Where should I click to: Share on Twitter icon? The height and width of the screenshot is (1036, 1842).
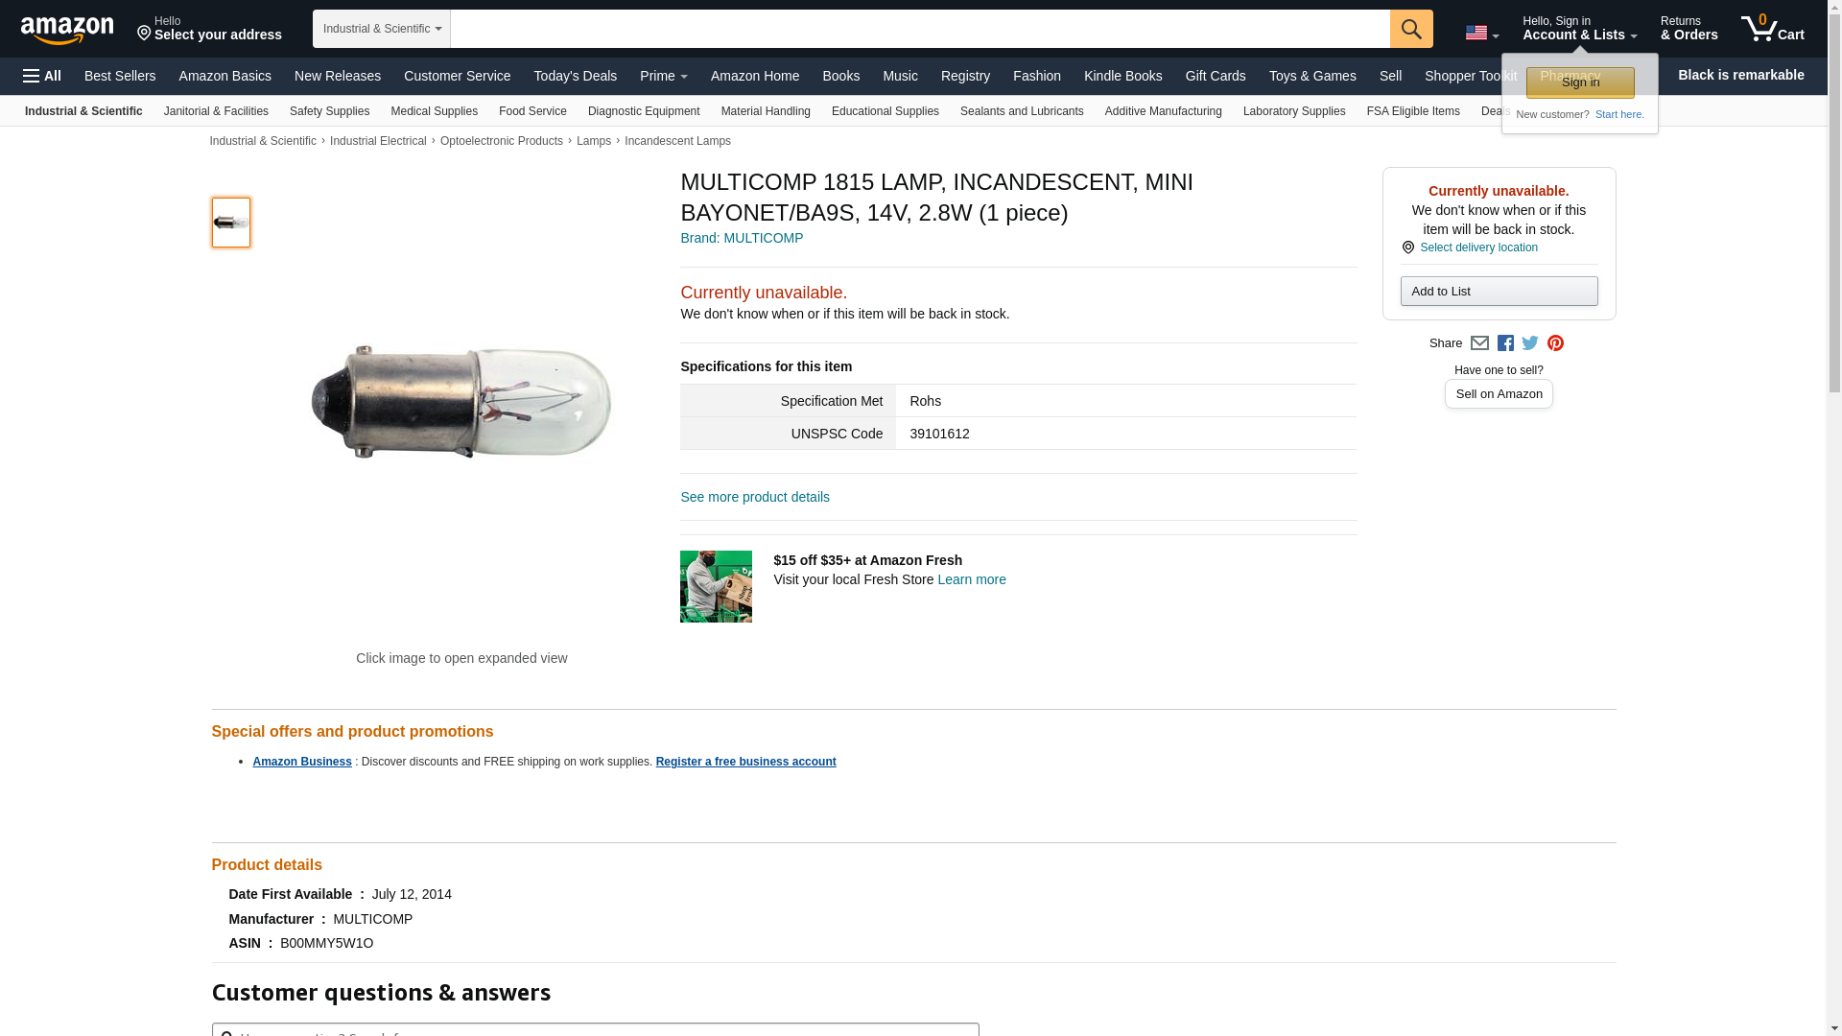(1530, 343)
